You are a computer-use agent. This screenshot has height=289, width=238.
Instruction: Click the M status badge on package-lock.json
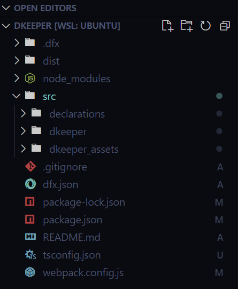tap(219, 202)
